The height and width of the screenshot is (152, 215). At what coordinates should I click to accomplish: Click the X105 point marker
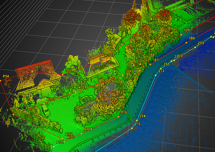click(x=76, y=92)
